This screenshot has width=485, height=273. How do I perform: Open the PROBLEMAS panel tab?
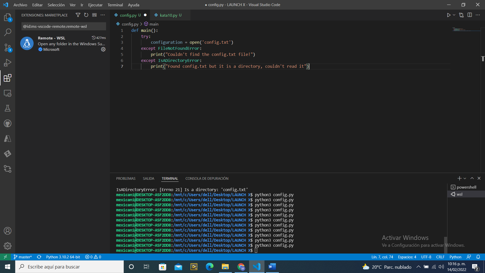click(126, 178)
